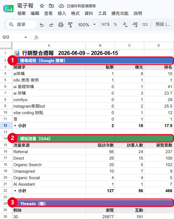Click the undo arrow
Image resolution: width=174 pixels, height=219 pixels.
click(42, 25)
